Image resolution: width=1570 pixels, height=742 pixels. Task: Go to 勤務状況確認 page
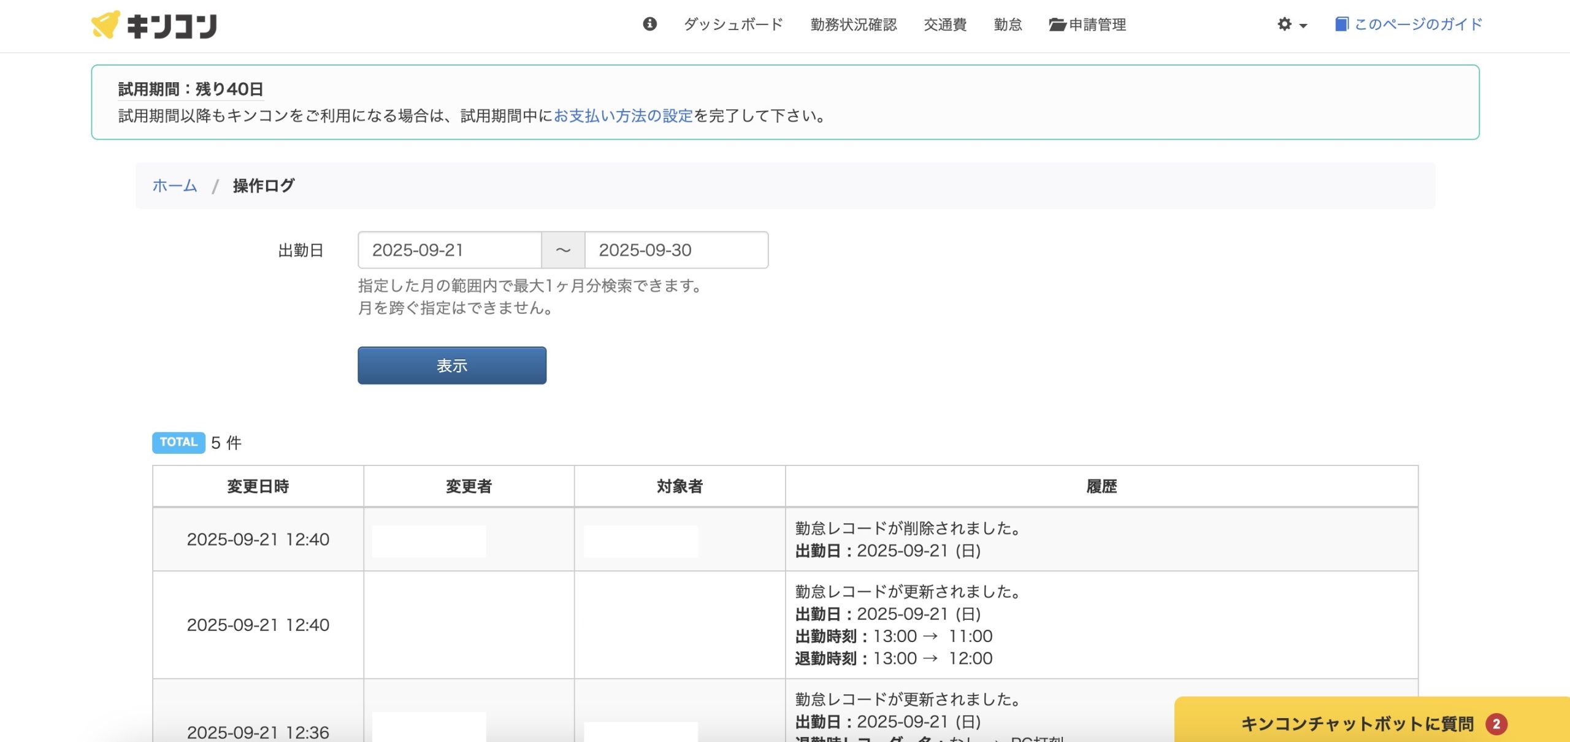(x=853, y=25)
